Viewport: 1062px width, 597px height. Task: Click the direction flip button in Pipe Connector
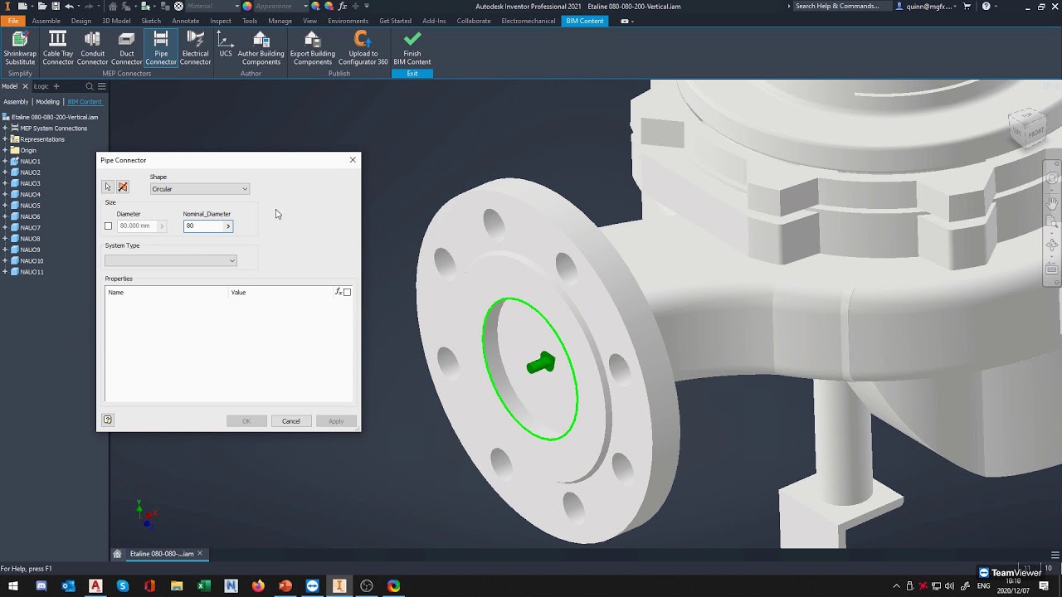pyautogui.click(x=123, y=187)
